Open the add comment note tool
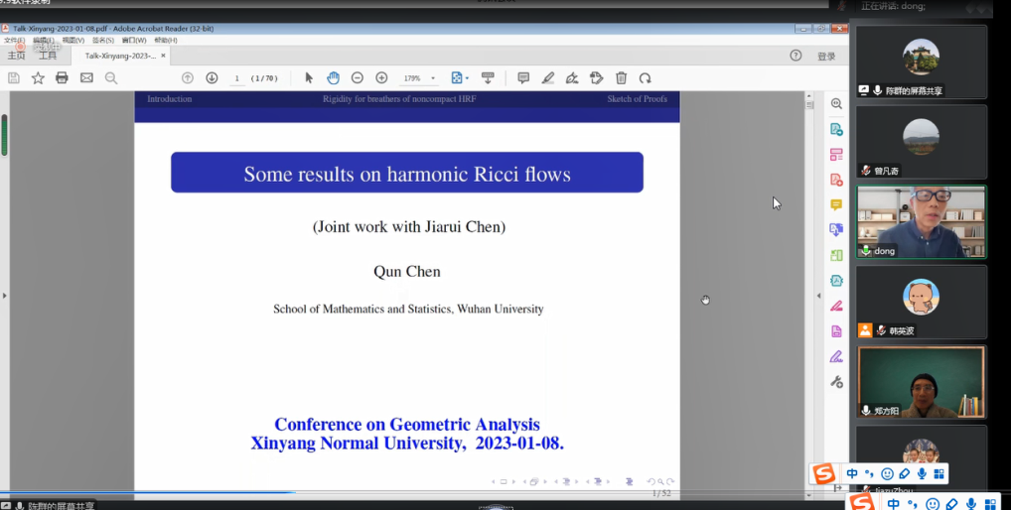1011x510 pixels. click(523, 78)
